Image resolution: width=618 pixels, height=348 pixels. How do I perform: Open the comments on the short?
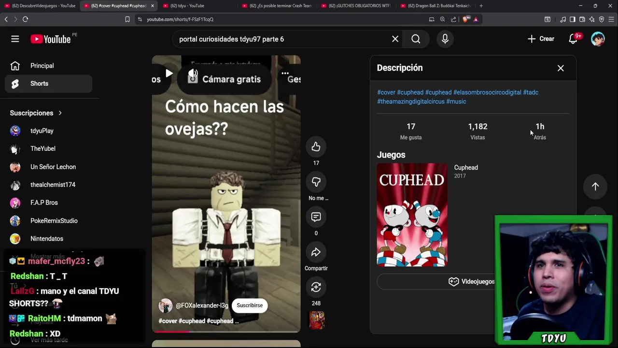316,217
